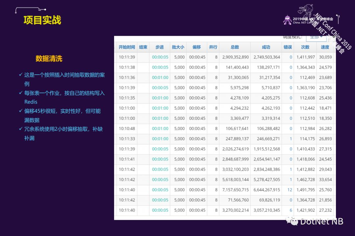Select the success value 2,654,941,147
The image size is (355, 236).
point(267,159)
